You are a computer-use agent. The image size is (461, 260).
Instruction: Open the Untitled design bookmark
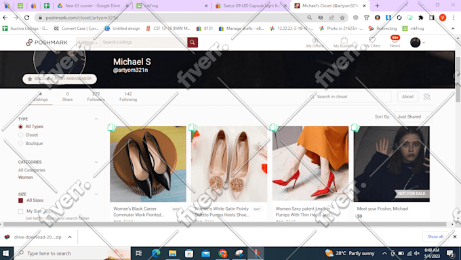coord(123,28)
